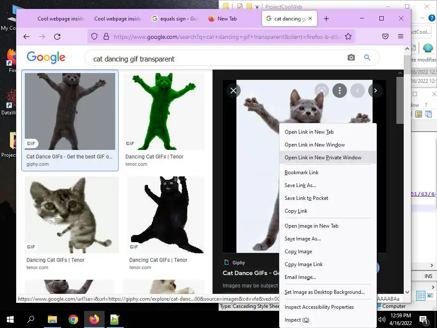Screen dimensions: 437x328
Task: Open the Cat Dance GIFs giphy result link
Action: 70,157
